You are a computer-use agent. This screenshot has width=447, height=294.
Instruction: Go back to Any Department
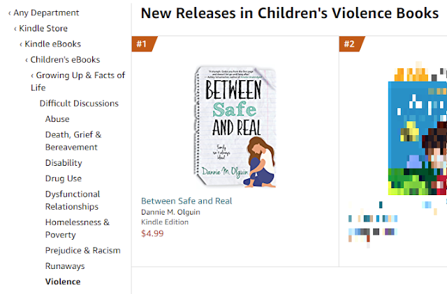46,13
